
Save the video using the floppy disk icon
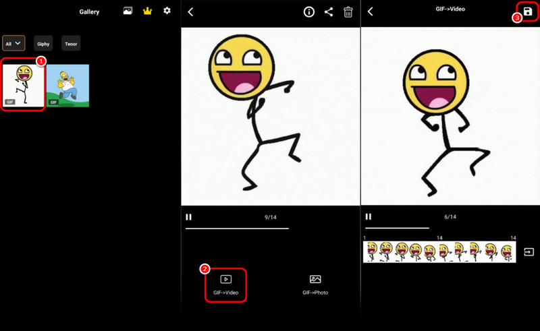527,11
